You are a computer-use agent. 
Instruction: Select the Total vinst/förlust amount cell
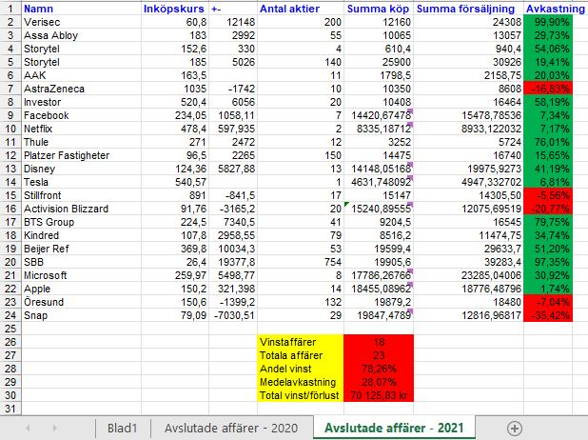pyautogui.click(x=378, y=394)
